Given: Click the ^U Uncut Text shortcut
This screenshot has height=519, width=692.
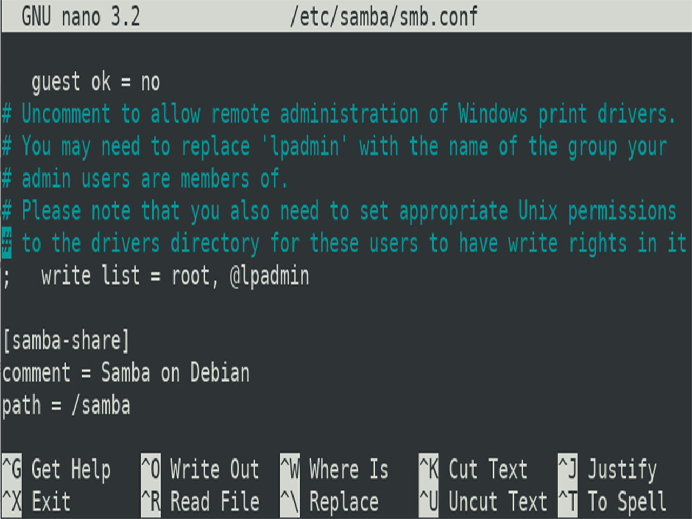Looking at the screenshot, I should (483, 502).
